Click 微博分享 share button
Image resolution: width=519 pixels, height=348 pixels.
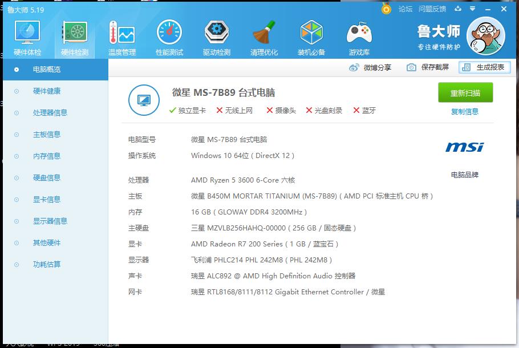pyautogui.click(x=370, y=67)
